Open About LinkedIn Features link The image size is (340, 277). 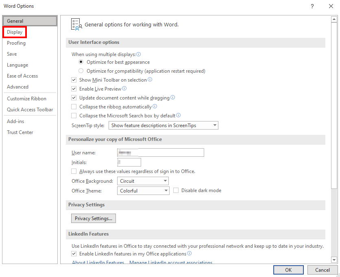pos(98,262)
